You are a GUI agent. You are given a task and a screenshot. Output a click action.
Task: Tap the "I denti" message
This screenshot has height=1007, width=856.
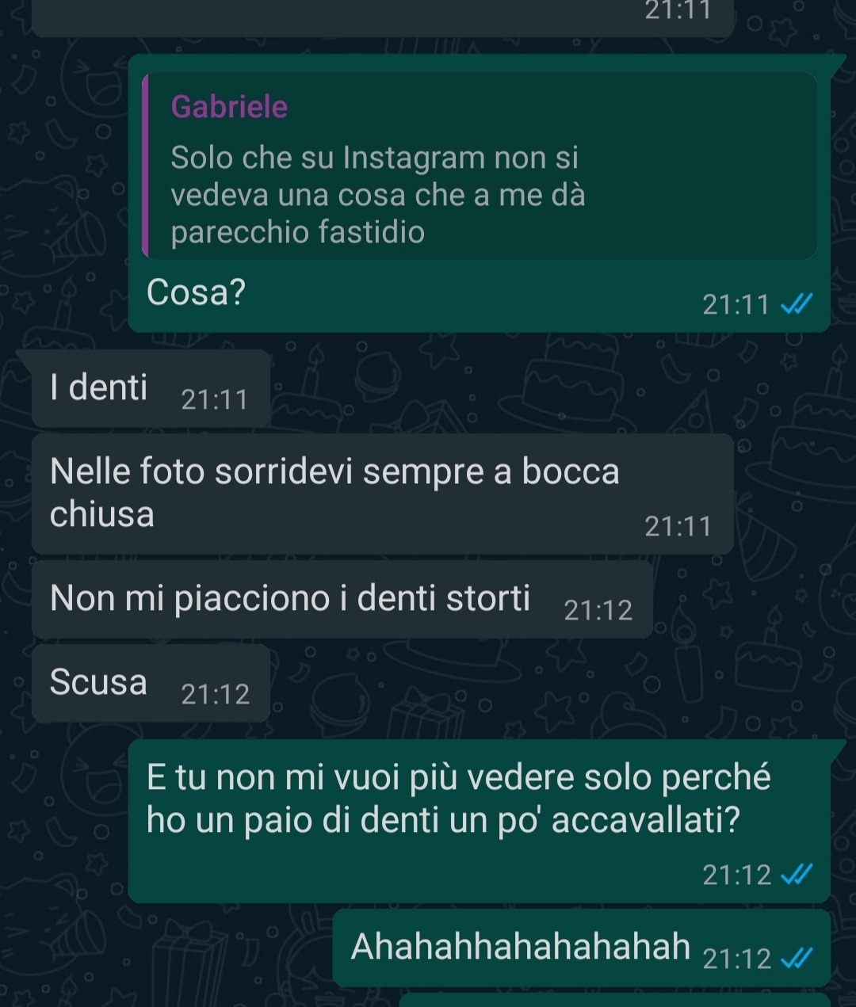pyautogui.click(x=151, y=388)
